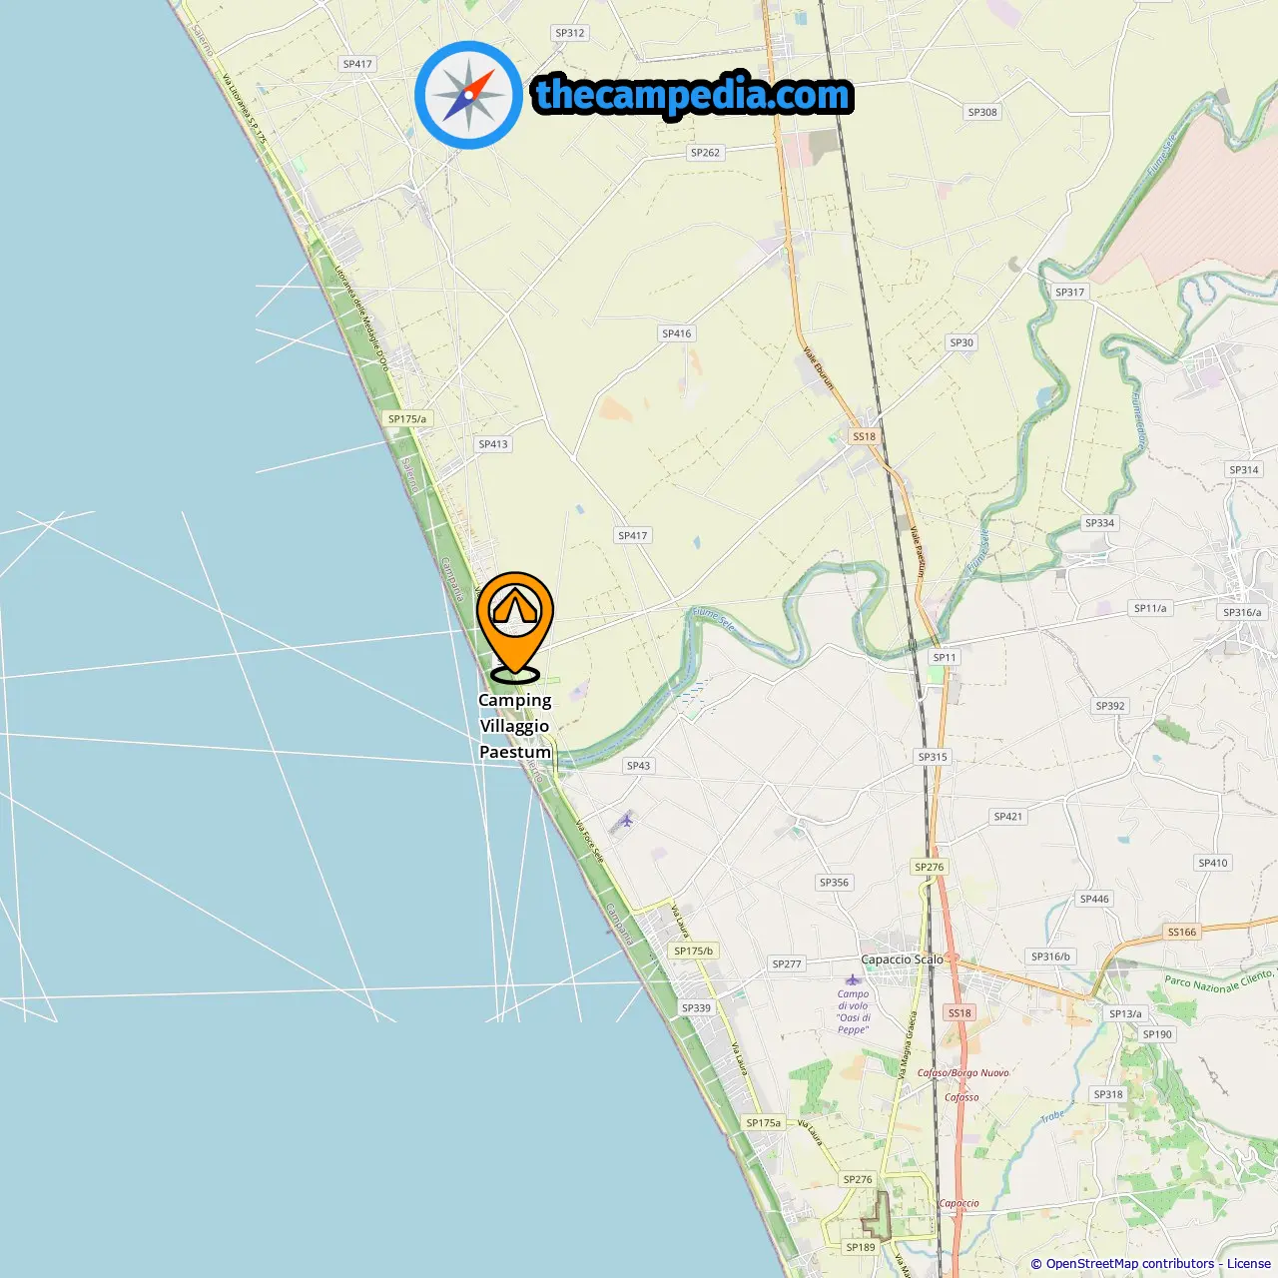
Task: Click the License link
Action: 1249,1264
